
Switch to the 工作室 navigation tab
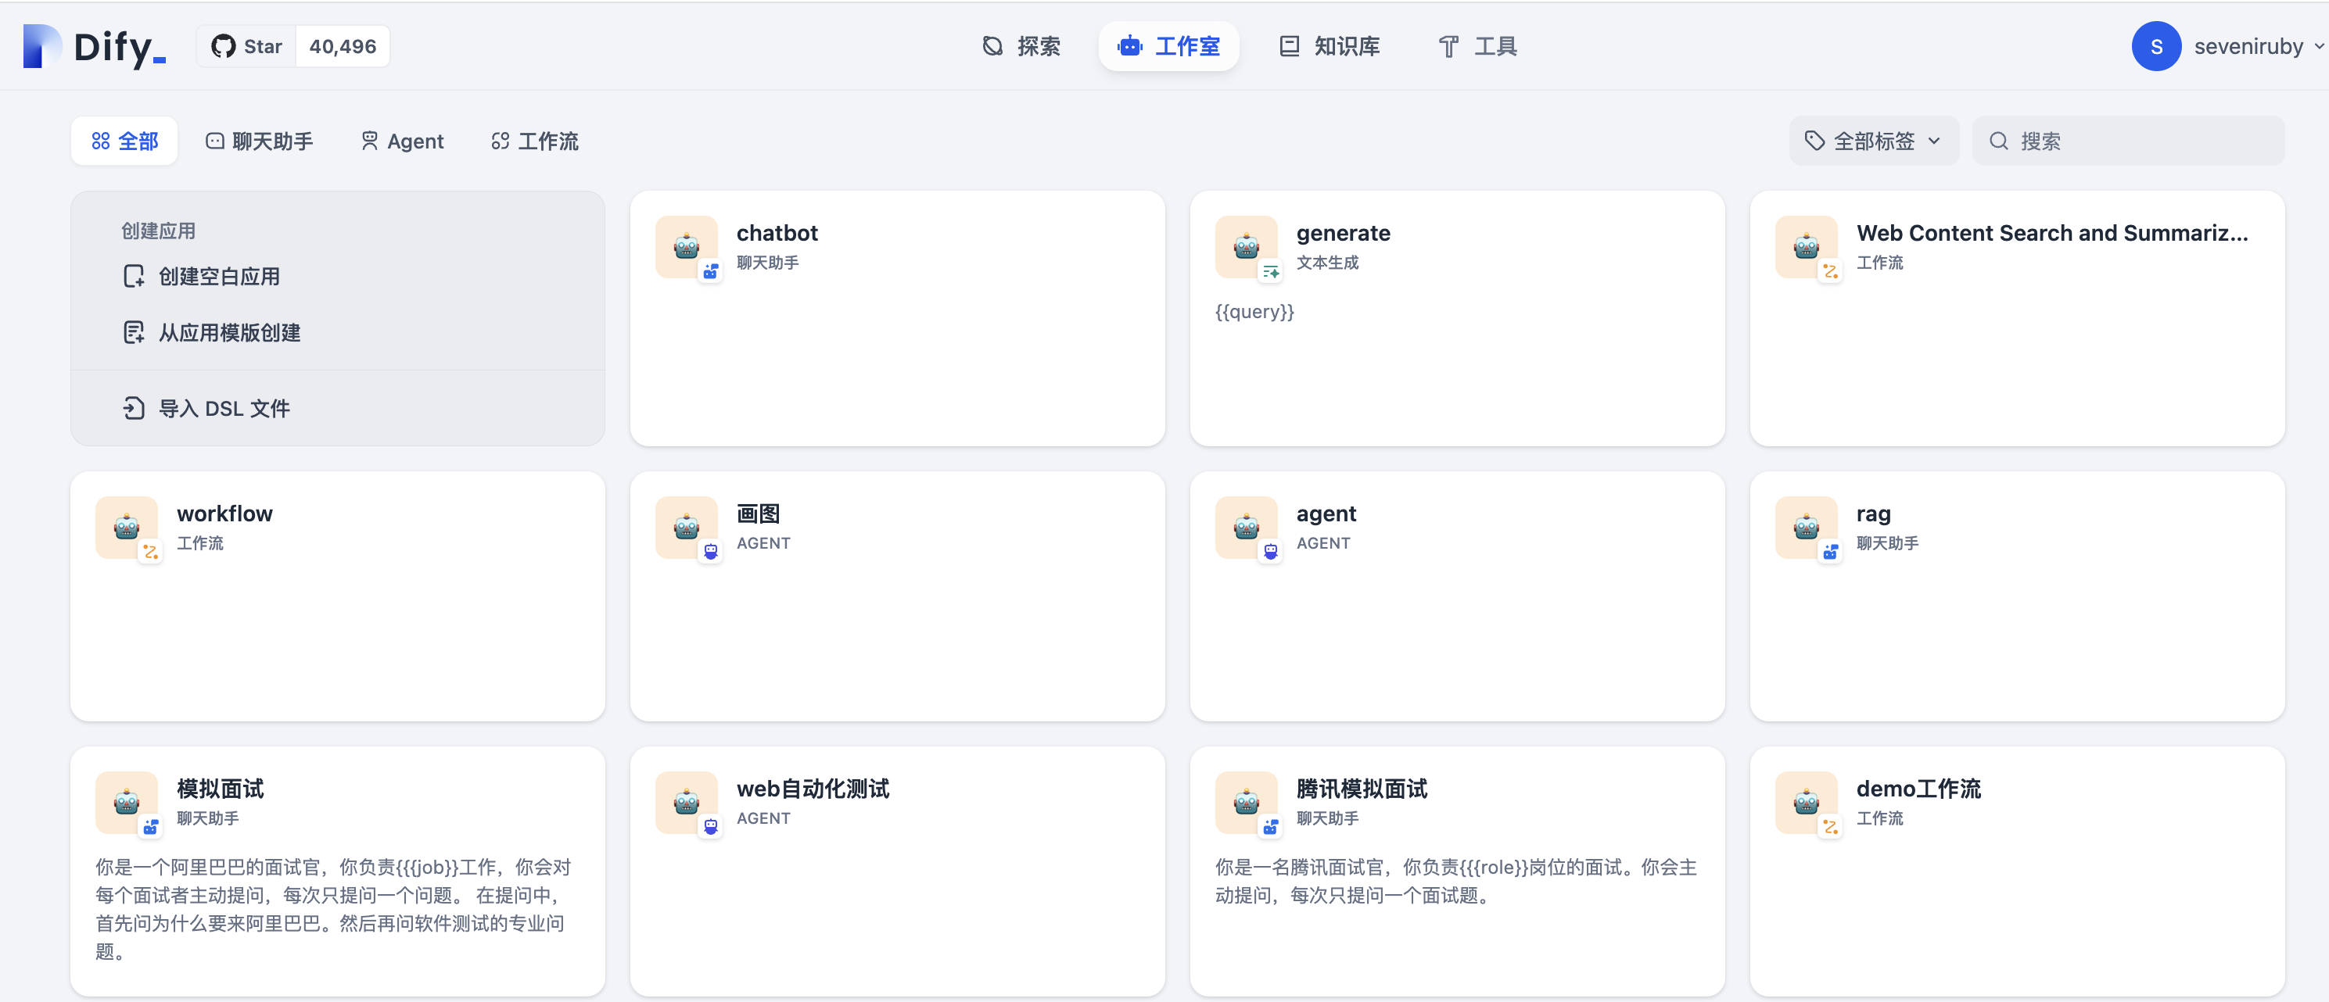(1169, 46)
